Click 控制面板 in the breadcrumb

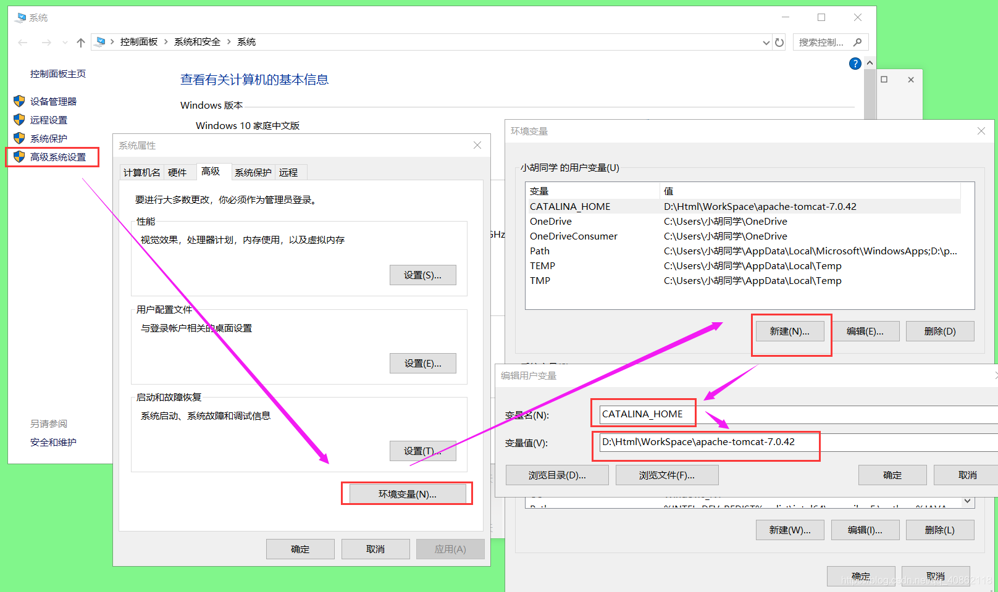(139, 42)
